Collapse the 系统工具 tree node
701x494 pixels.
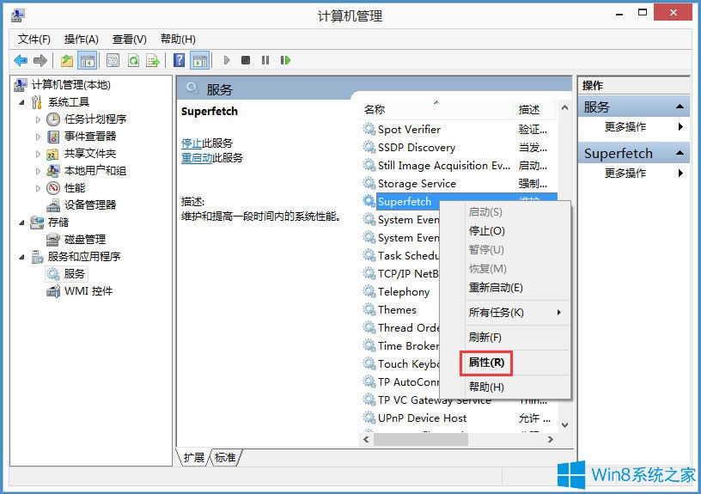[22, 102]
